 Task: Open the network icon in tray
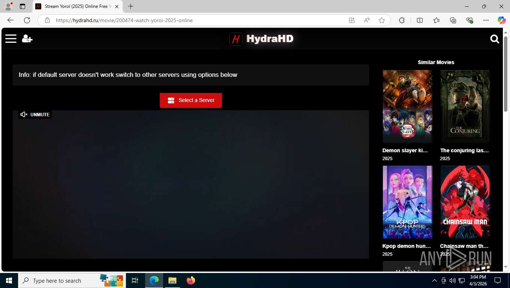(x=462, y=280)
